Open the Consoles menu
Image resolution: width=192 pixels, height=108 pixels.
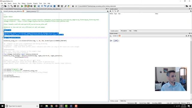point(29,3)
